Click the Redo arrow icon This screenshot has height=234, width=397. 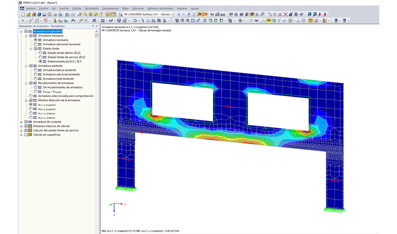click(x=73, y=15)
